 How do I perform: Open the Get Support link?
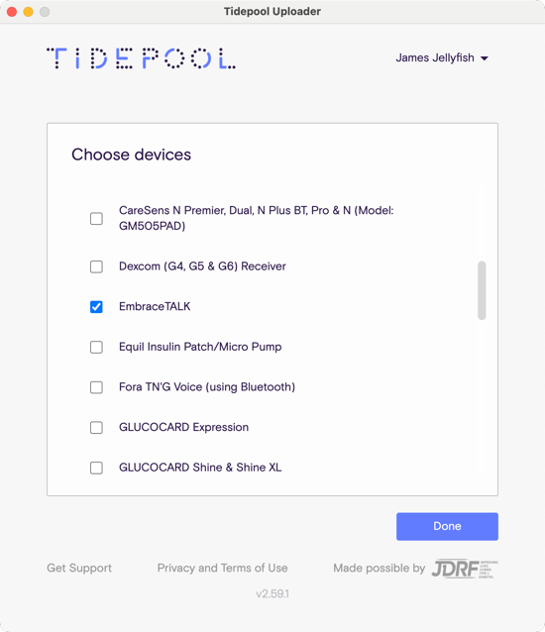click(79, 568)
